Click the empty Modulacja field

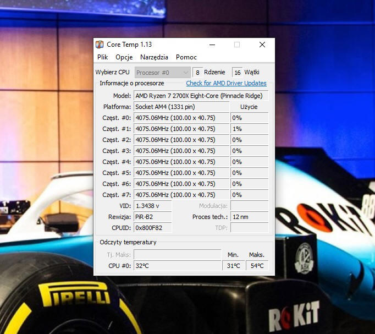coord(249,206)
